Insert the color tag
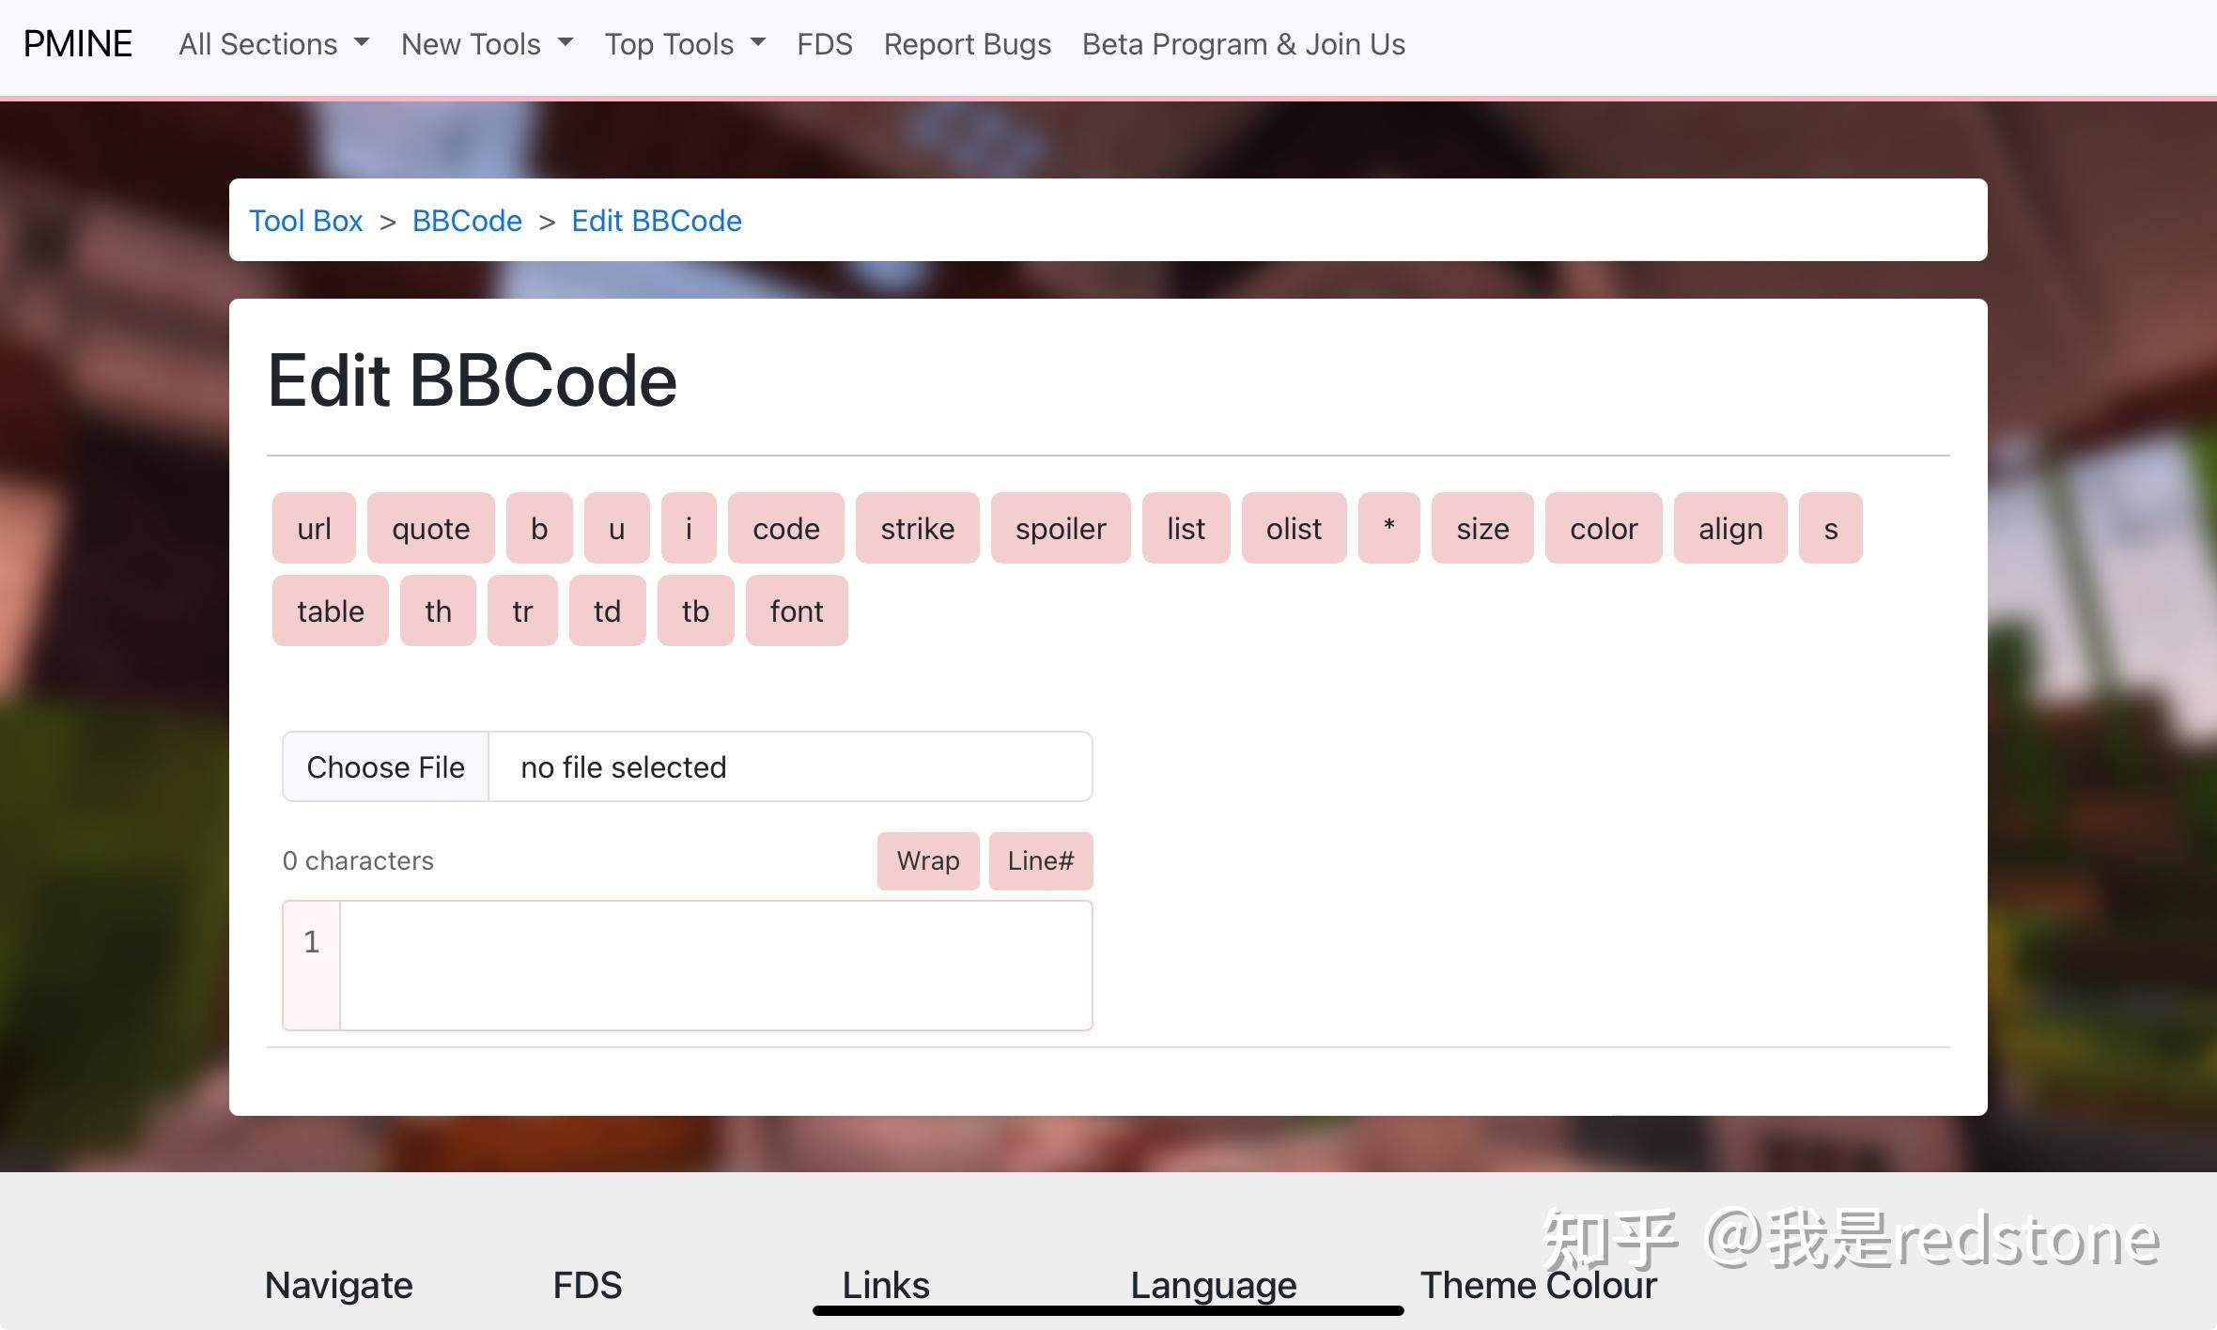This screenshot has height=1330, width=2217. (1603, 529)
